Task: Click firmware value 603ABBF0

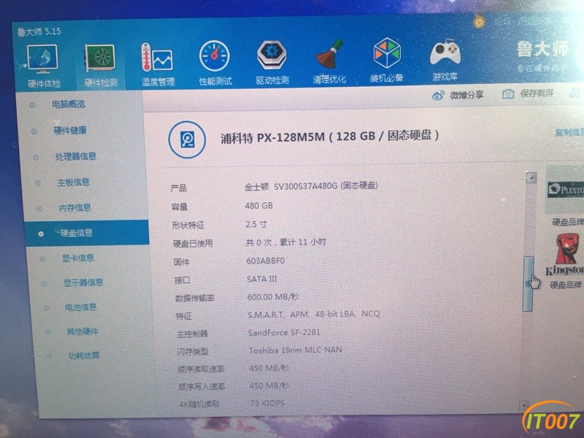Action: 266,261
